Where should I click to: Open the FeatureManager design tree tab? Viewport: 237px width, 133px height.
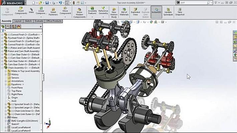[x=3, y=27]
